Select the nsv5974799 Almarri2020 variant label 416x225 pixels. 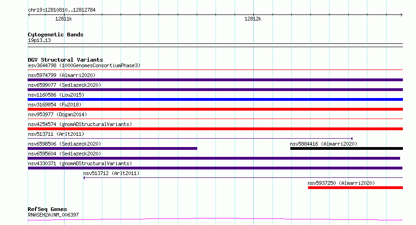(x=62, y=75)
